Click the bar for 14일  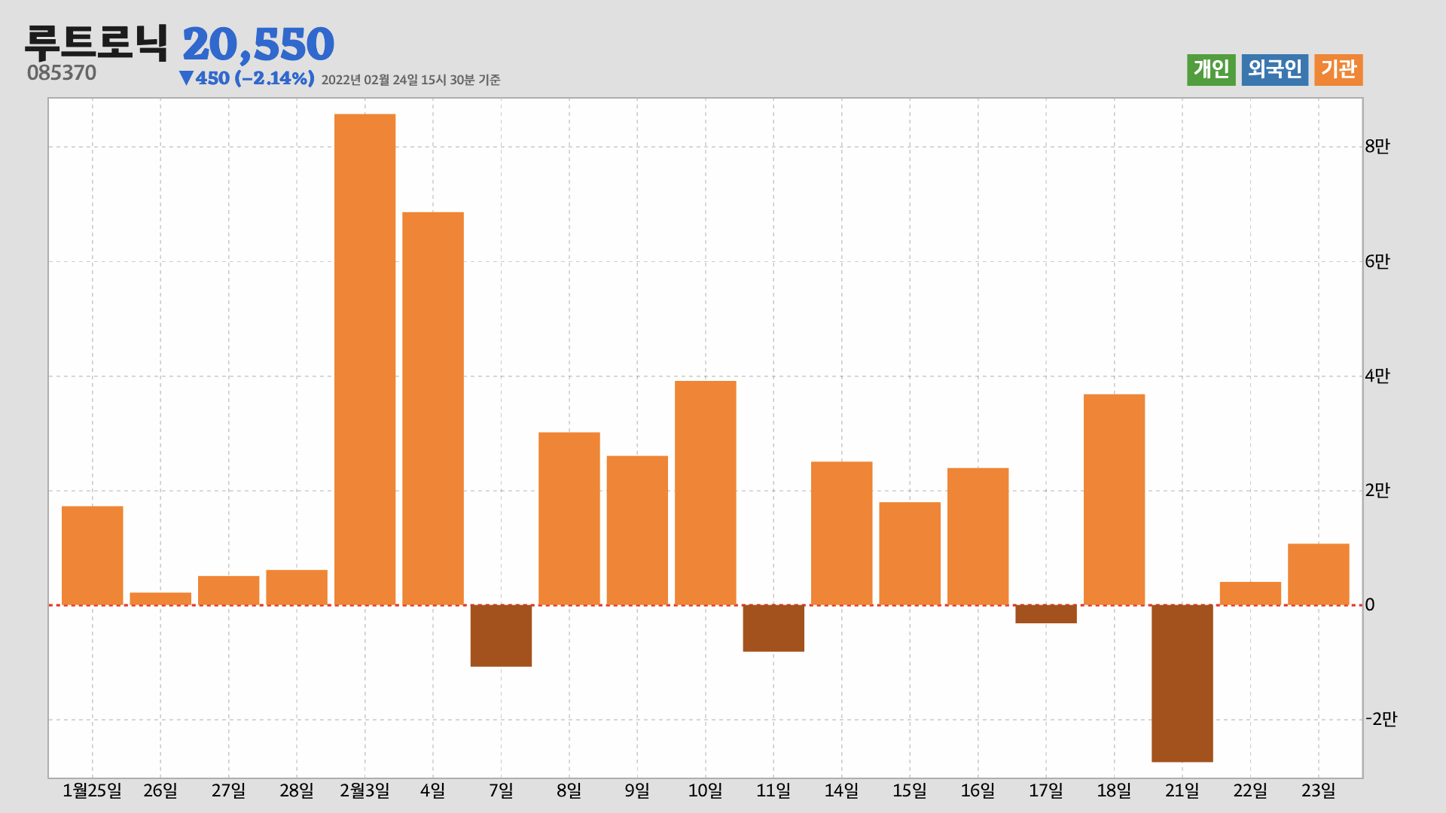click(842, 534)
